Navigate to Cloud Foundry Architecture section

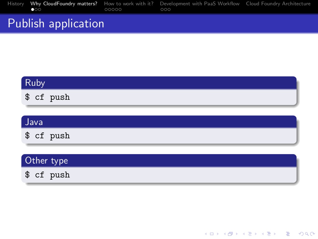tap(278, 4)
